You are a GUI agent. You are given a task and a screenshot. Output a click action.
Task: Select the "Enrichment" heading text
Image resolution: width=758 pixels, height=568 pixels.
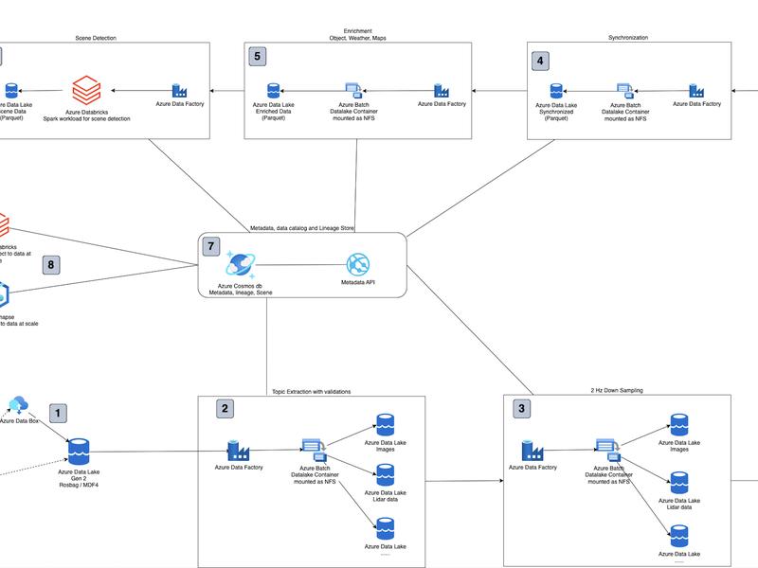pyautogui.click(x=358, y=31)
